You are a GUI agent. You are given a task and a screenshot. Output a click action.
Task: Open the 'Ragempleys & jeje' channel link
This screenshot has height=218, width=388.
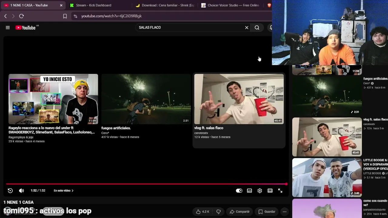21,137
